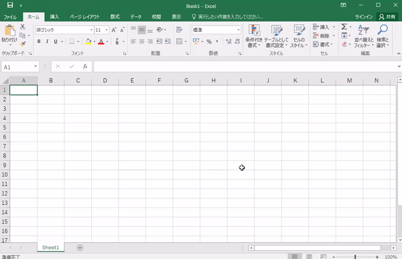This screenshot has height=259, width=402.
Task: Open ribbon display options button
Action: click(343, 5)
